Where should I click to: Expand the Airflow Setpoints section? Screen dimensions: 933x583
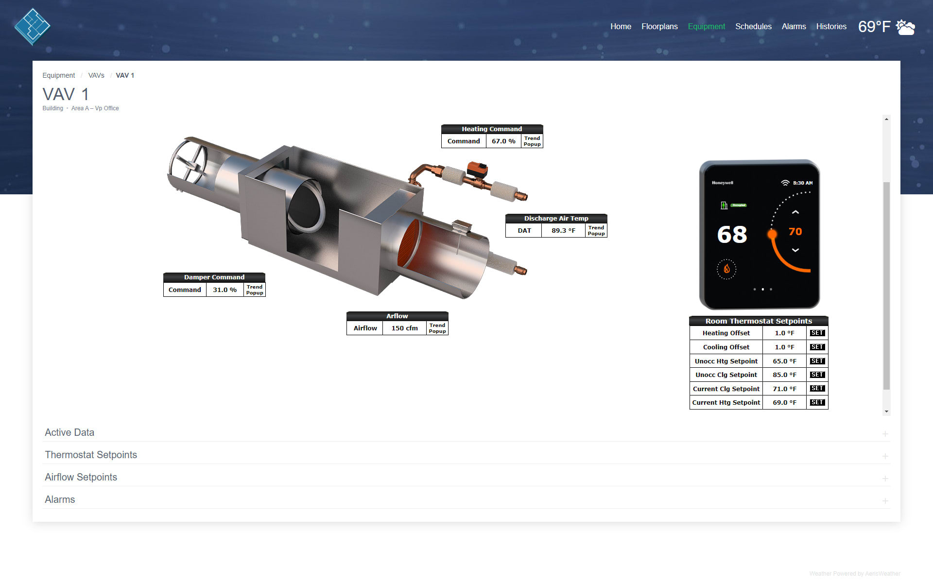[x=466, y=477]
